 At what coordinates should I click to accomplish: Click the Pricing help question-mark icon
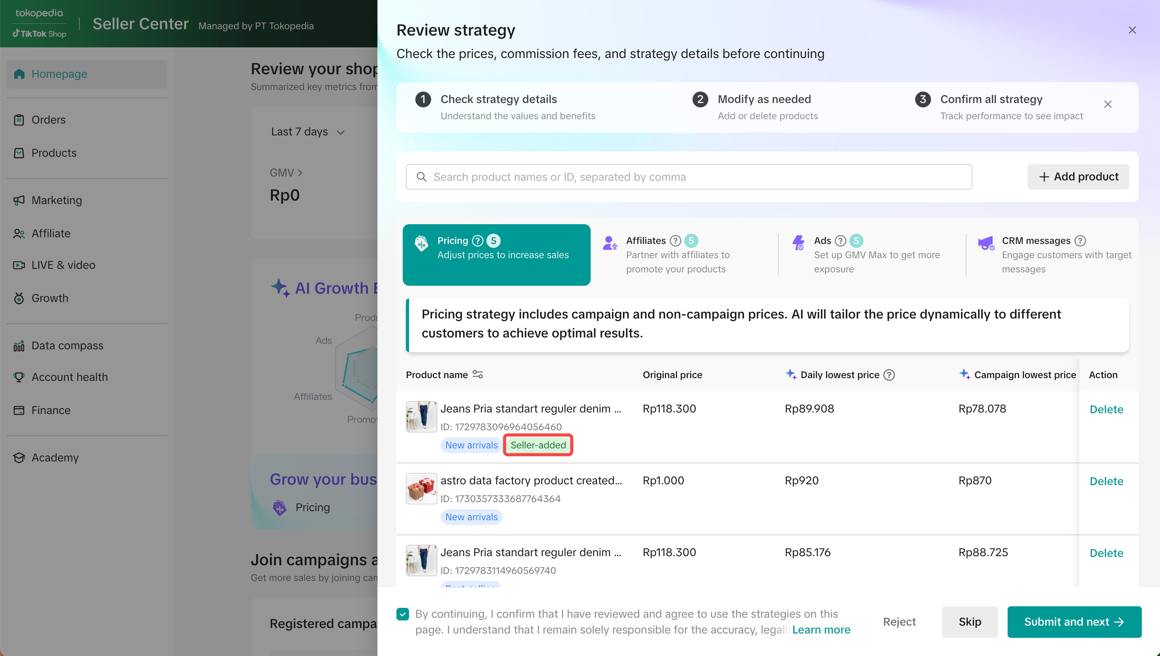[x=478, y=241]
